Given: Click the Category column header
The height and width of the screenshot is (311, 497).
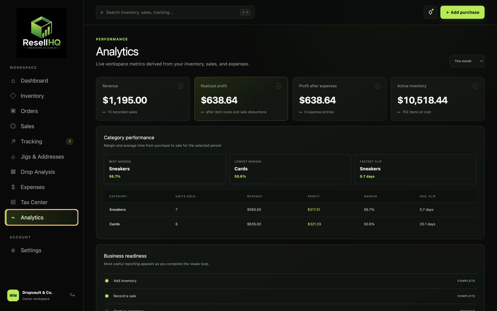Looking at the screenshot, I should pos(118,196).
